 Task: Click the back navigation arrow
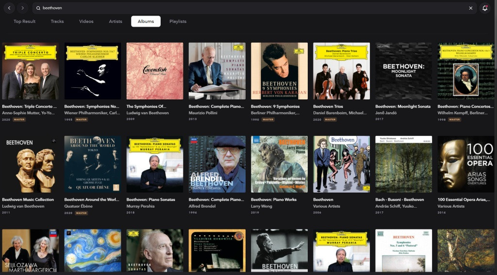pyautogui.click(x=9, y=8)
